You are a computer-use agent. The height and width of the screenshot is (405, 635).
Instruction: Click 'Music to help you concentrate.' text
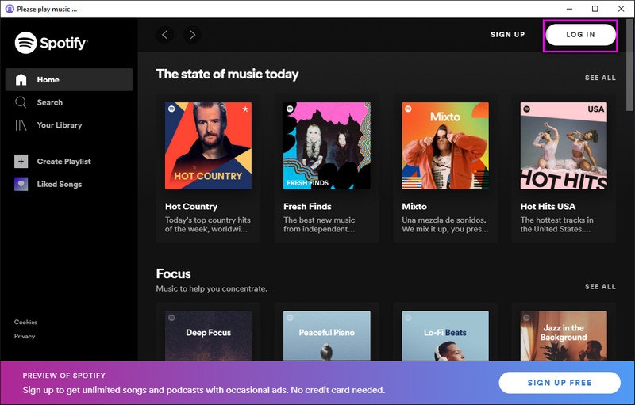coord(212,288)
